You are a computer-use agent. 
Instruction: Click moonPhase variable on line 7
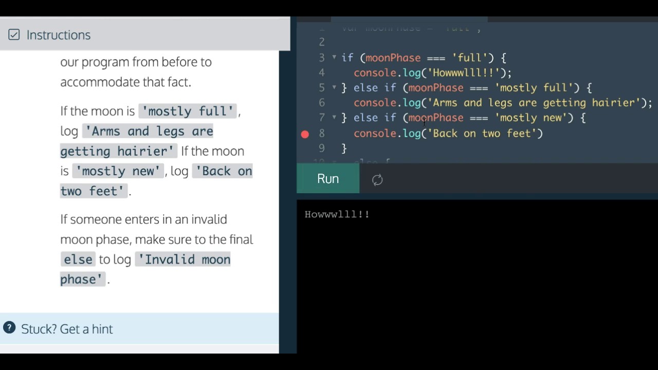click(436, 118)
